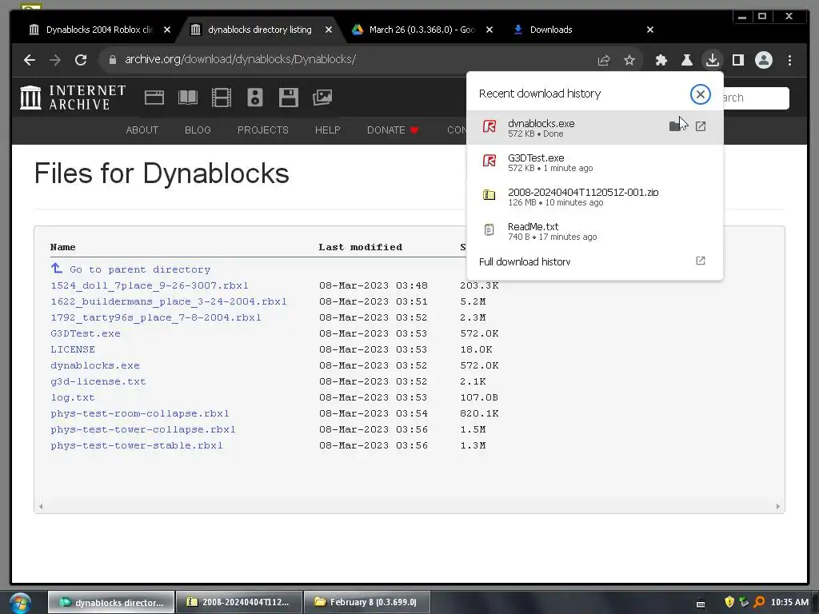Open phys-test-room-collapse.rbxl
This screenshot has height=614, width=819.
140,413
